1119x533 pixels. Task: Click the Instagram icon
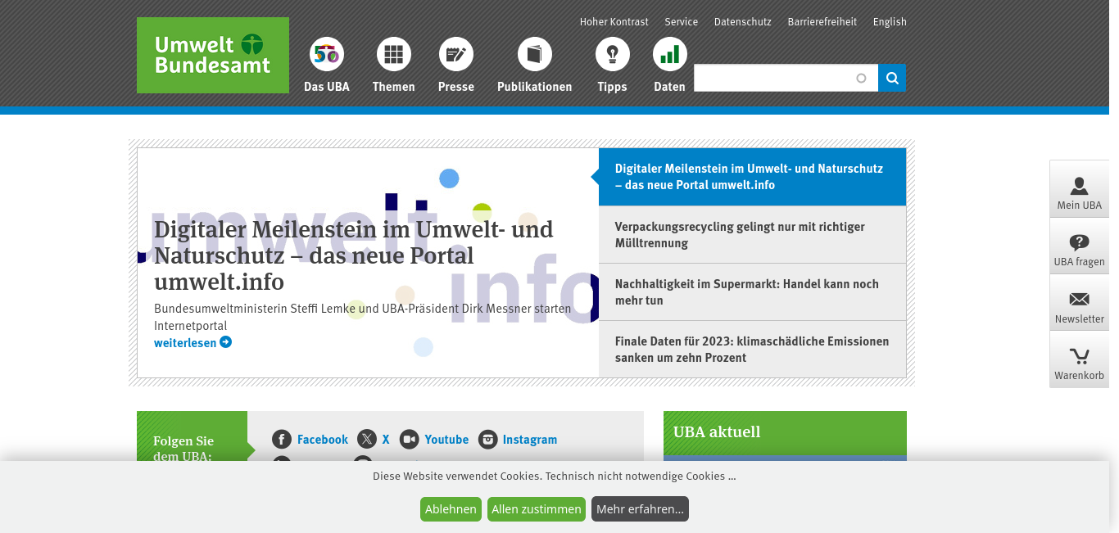click(488, 440)
